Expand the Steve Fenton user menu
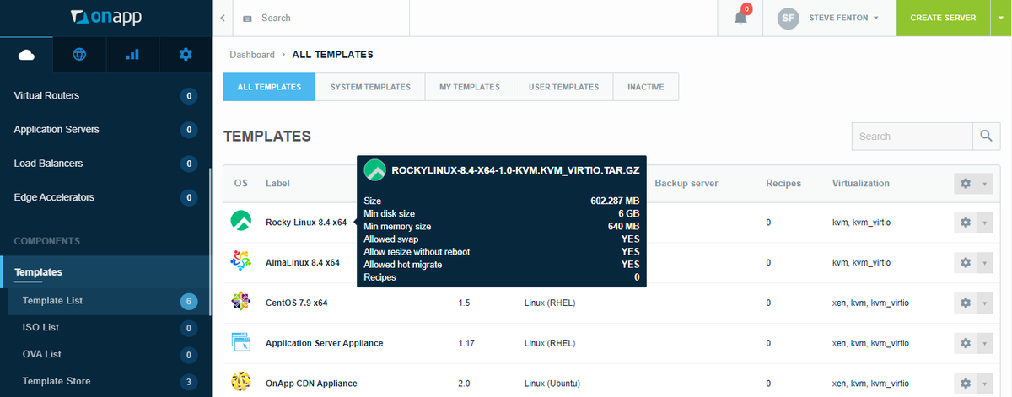This screenshot has height=397, width=1012. pyautogui.click(x=844, y=18)
